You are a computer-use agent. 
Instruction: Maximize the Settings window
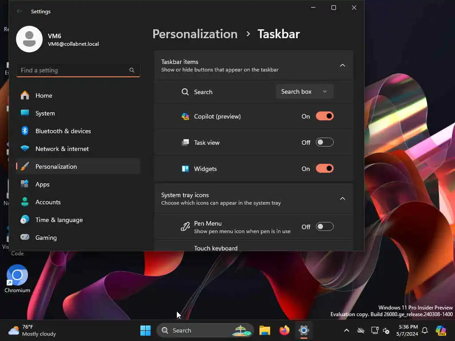click(x=334, y=8)
